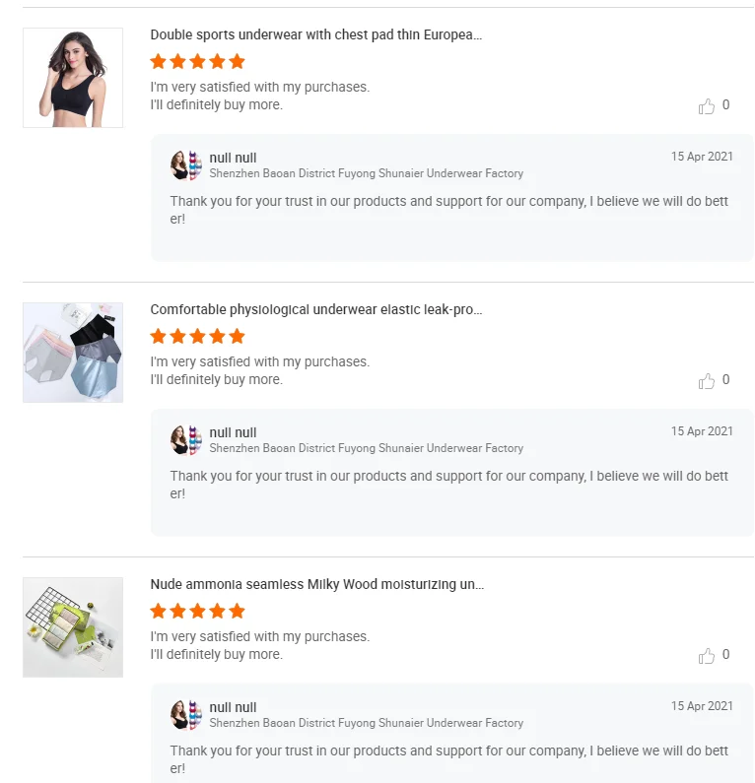Screen dimensions: 755x783
Task: Select seller avatar in the third reply
Action: (185, 715)
